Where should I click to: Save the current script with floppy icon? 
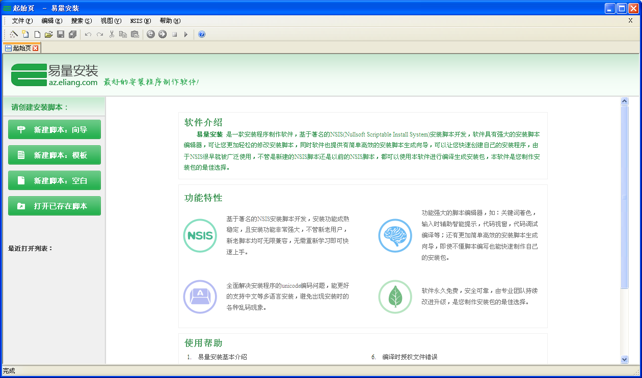click(61, 34)
